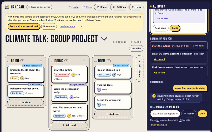The image size is (212, 132).
Task: Click the Saved on this device status
Action: click(x=39, y=7)
